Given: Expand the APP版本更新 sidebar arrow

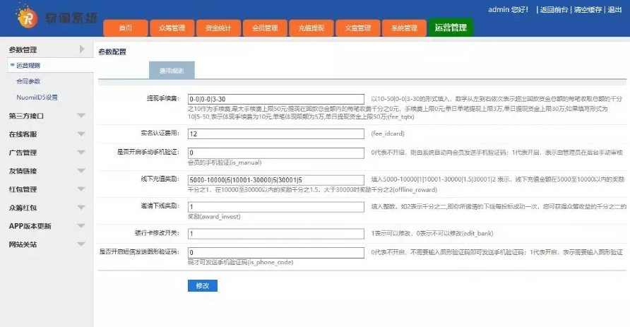Looking at the screenshot, I should click(x=81, y=226).
